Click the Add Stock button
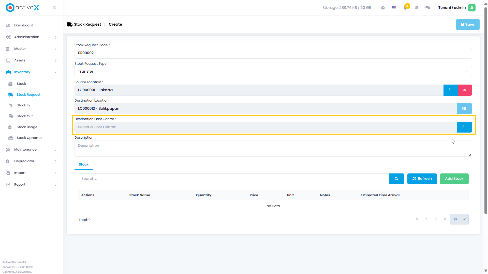The height and width of the screenshot is (274, 488). [454, 179]
